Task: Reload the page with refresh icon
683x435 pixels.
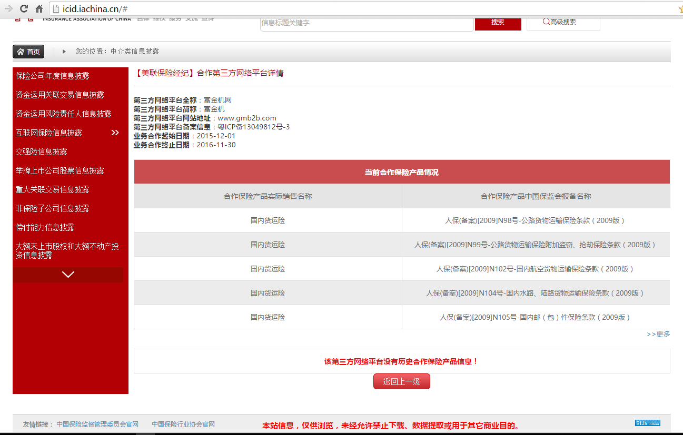Action: (x=24, y=8)
